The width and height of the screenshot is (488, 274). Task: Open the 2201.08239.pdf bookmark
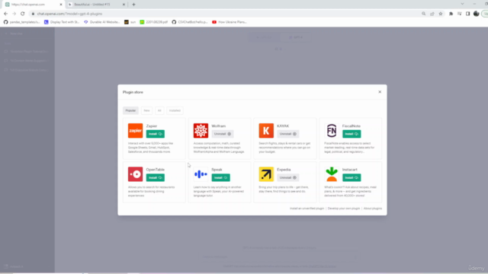click(x=154, y=22)
